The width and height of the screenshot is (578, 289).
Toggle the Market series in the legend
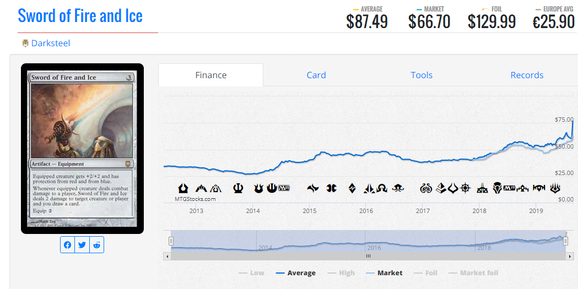[x=384, y=273]
